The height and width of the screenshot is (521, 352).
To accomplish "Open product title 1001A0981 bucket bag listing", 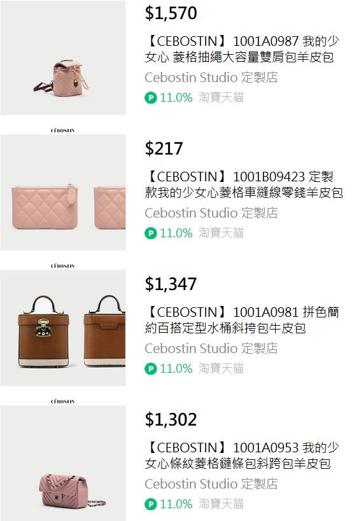I will (x=242, y=320).
